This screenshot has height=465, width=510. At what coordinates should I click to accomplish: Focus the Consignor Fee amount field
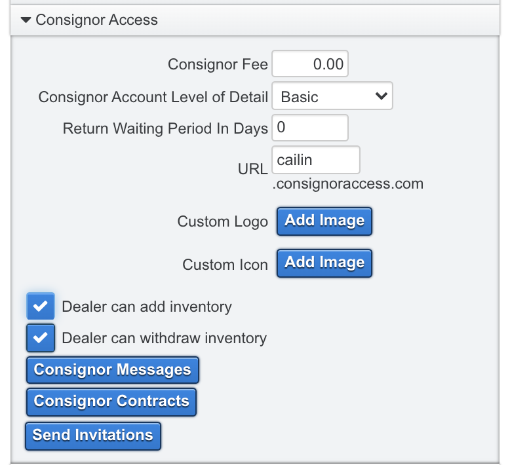click(309, 64)
